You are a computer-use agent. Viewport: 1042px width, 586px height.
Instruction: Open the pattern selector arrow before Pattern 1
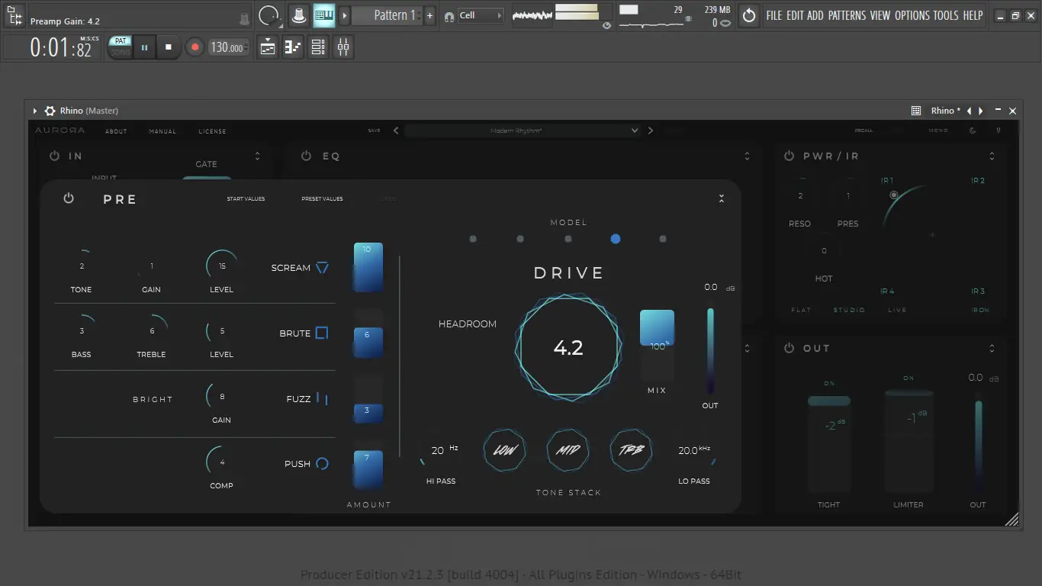344,15
